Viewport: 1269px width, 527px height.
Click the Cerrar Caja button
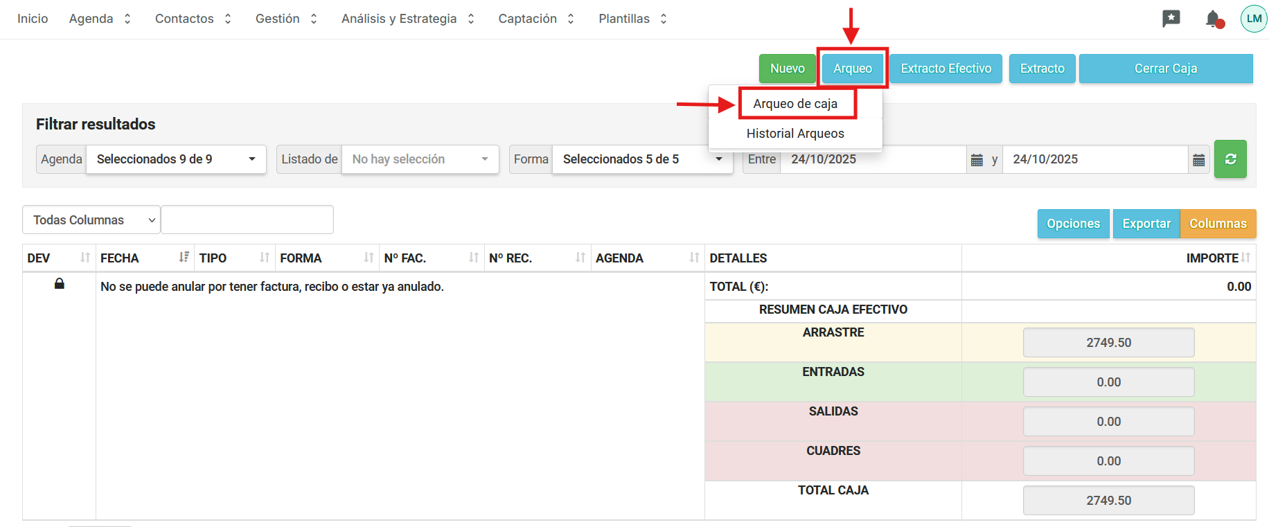[1165, 69]
